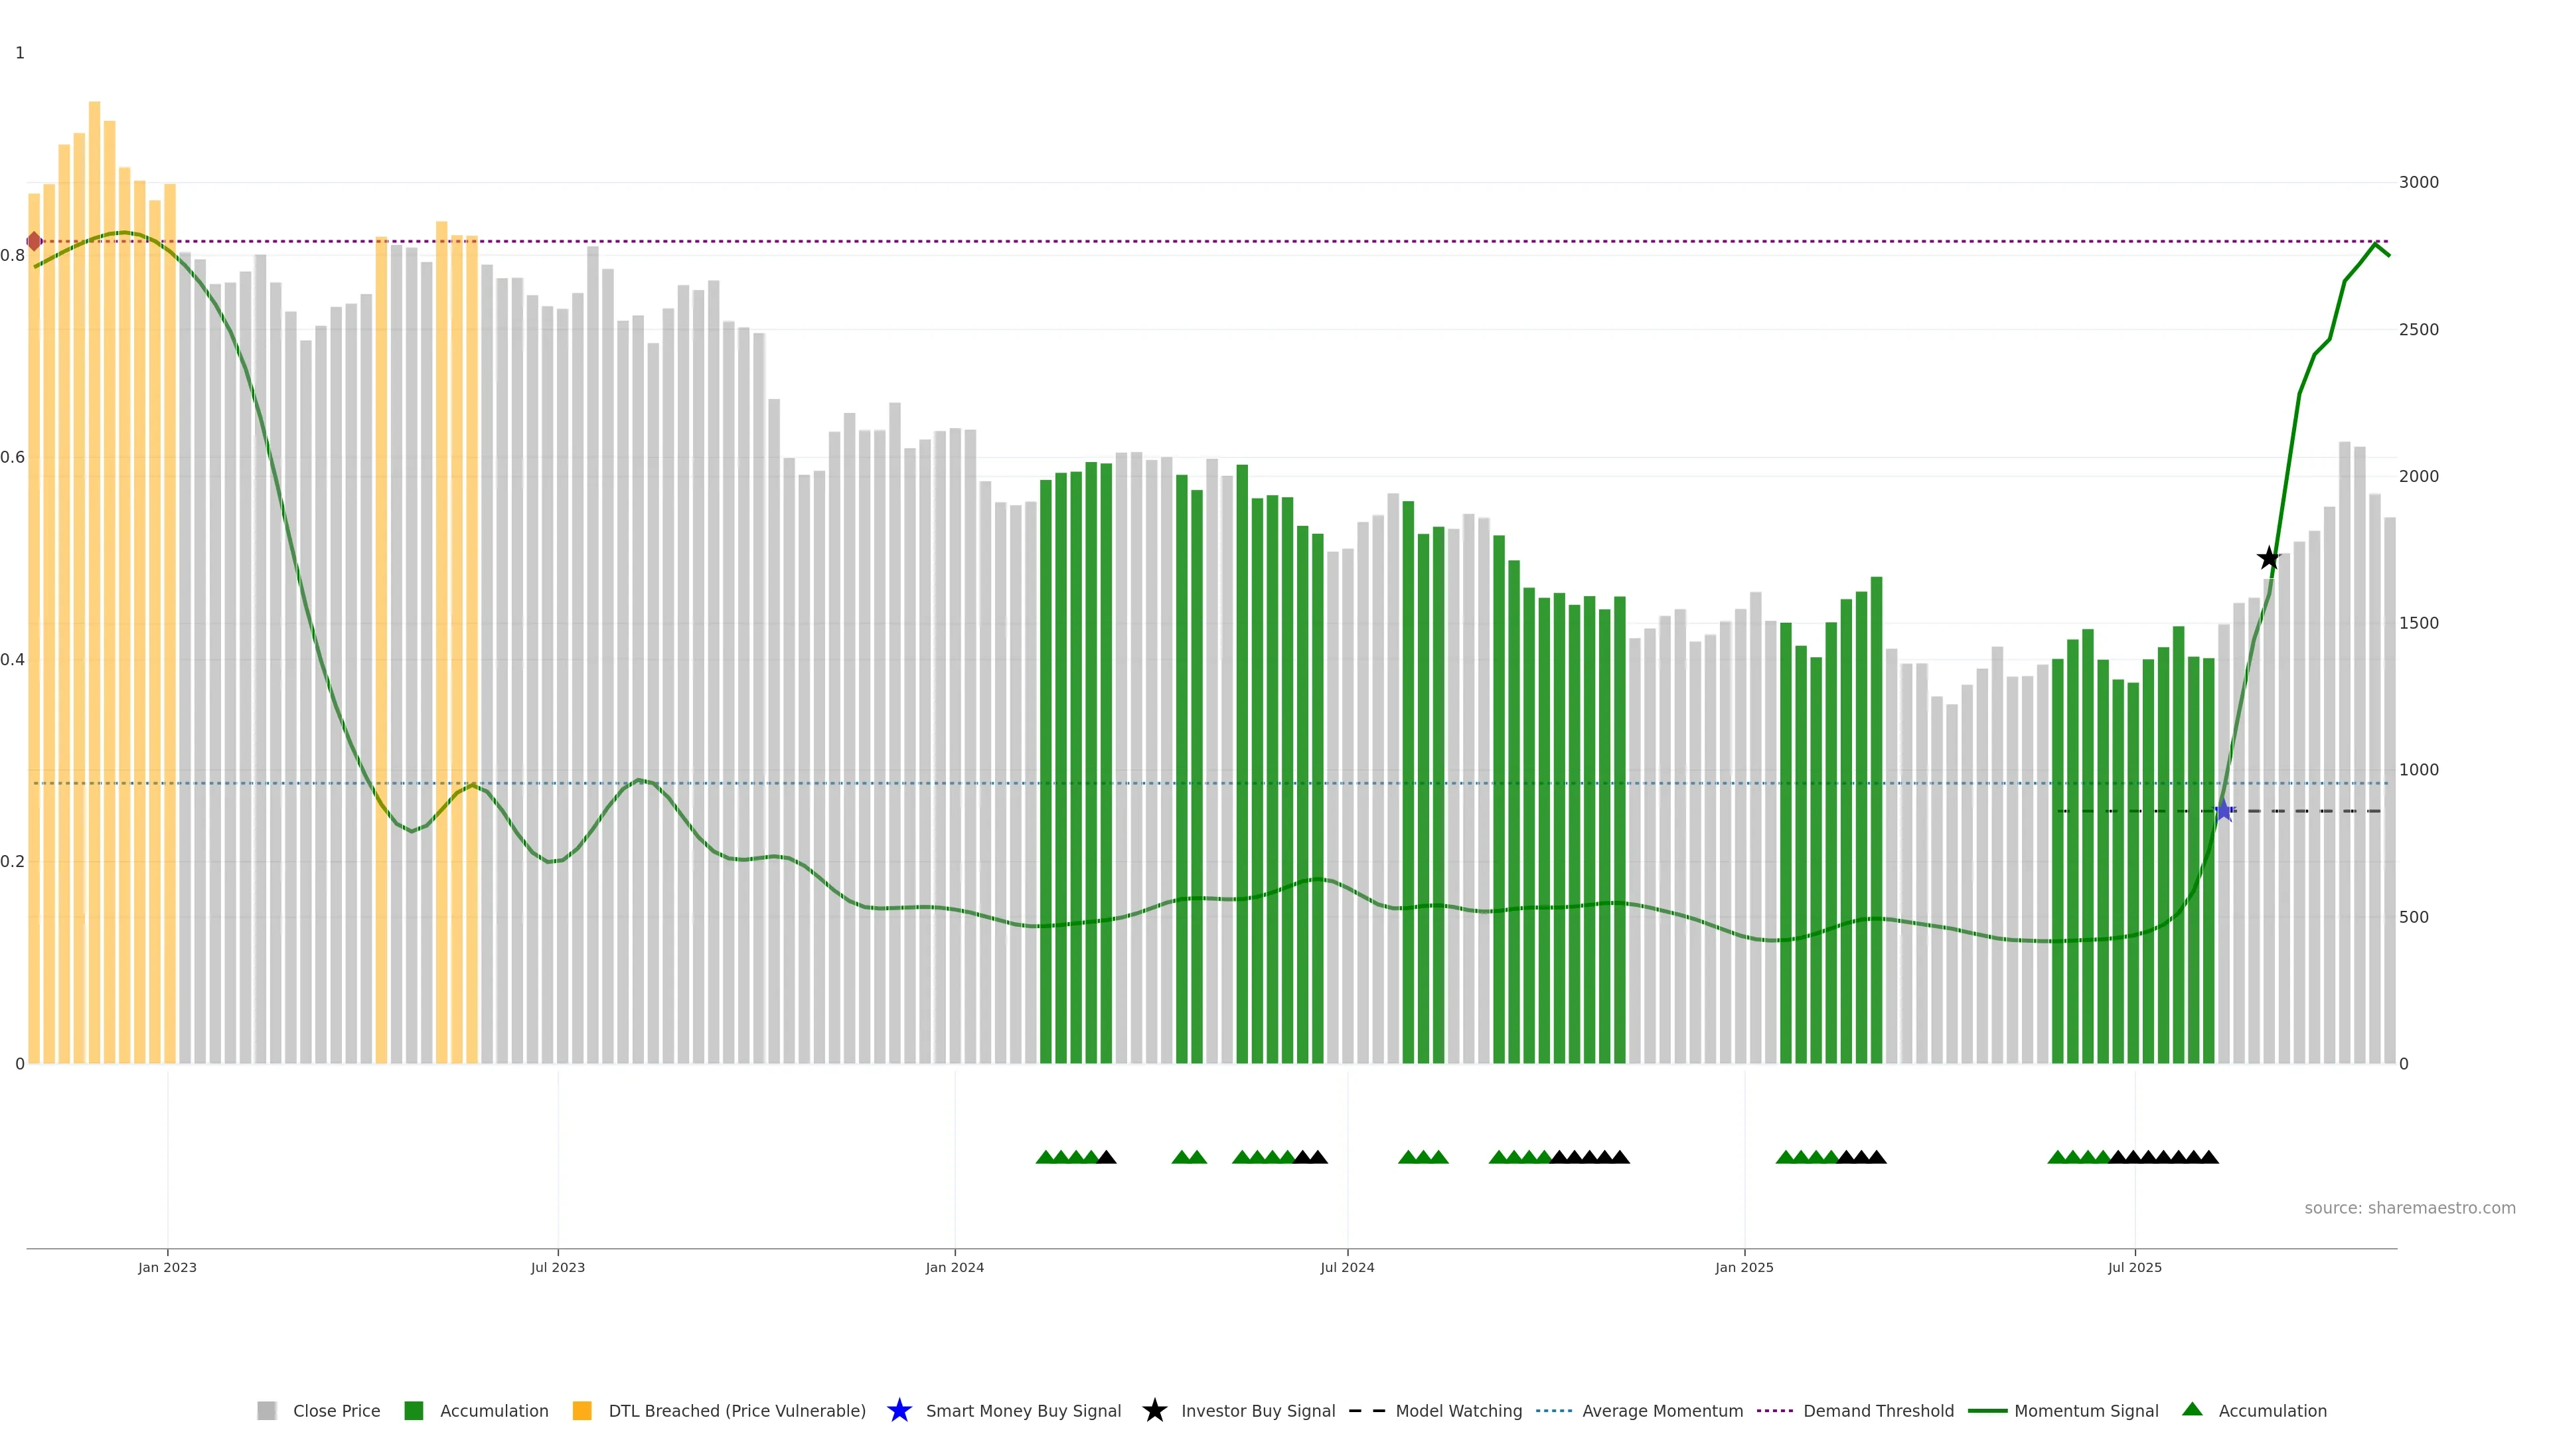Click the 3000 price axis label
Viewport: 2549px width, 1434px height.
(2418, 182)
